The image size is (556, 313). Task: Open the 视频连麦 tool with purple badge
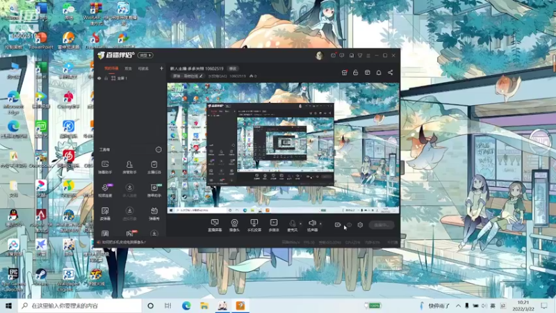point(105,190)
